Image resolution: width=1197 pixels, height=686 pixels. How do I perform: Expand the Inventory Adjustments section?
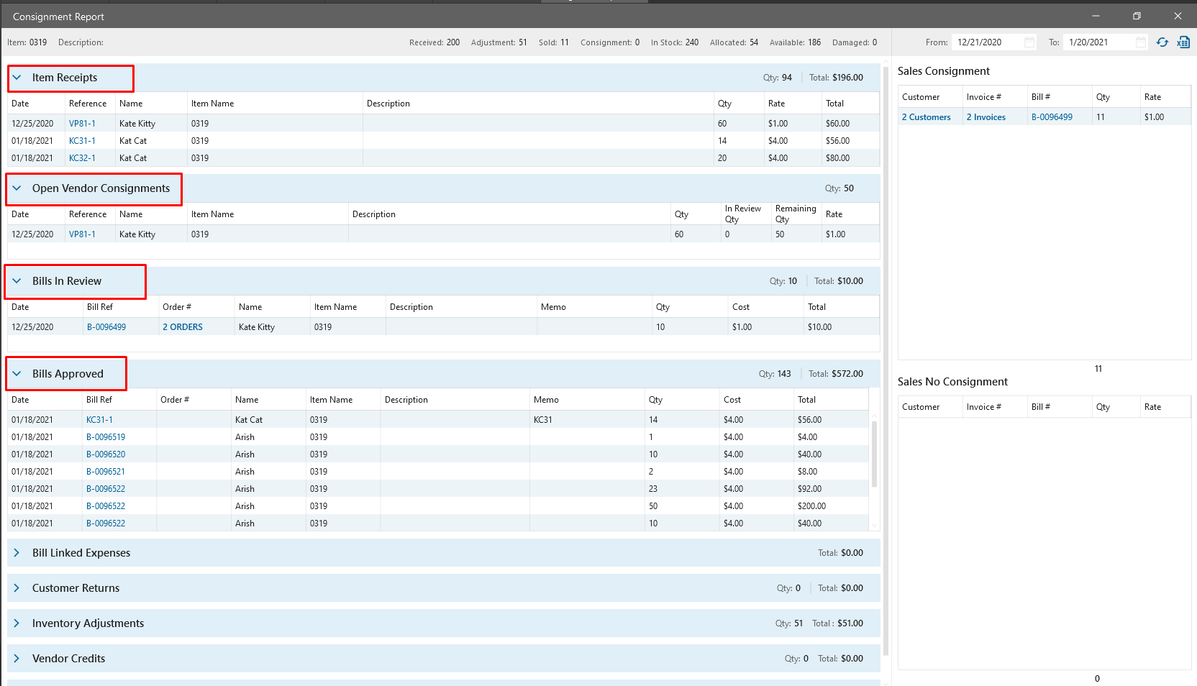click(17, 623)
